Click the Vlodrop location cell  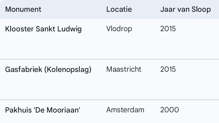119,29
